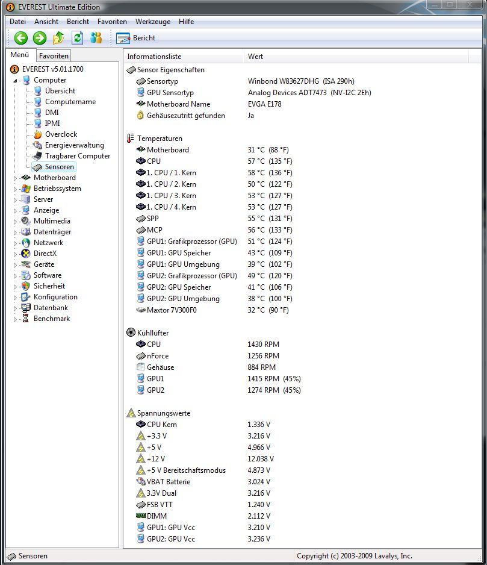Viewport: 487px width, 565px height.
Task: Click the green Forward arrow toolbar icon
Action: 40,38
